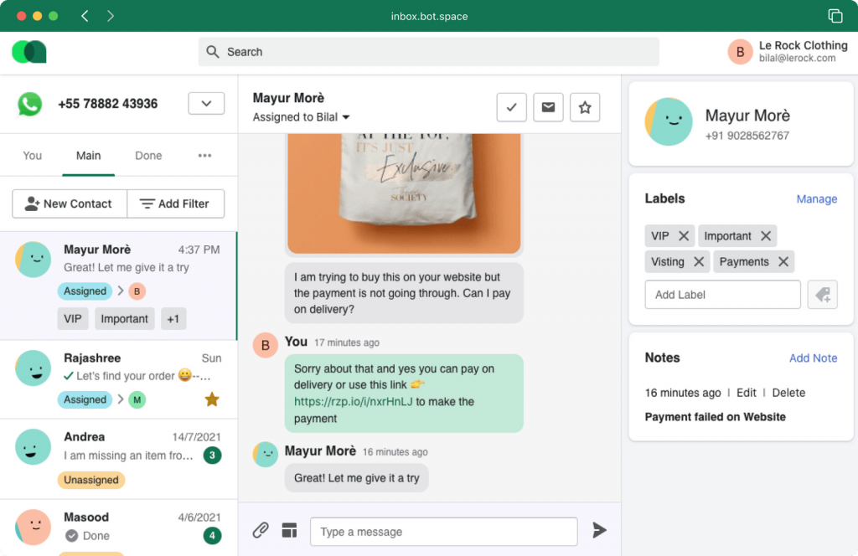Click Mayur Morè avatar in conversation list
The width and height of the screenshot is (858, 556).
pyautogui.click(x=33, y=259)
